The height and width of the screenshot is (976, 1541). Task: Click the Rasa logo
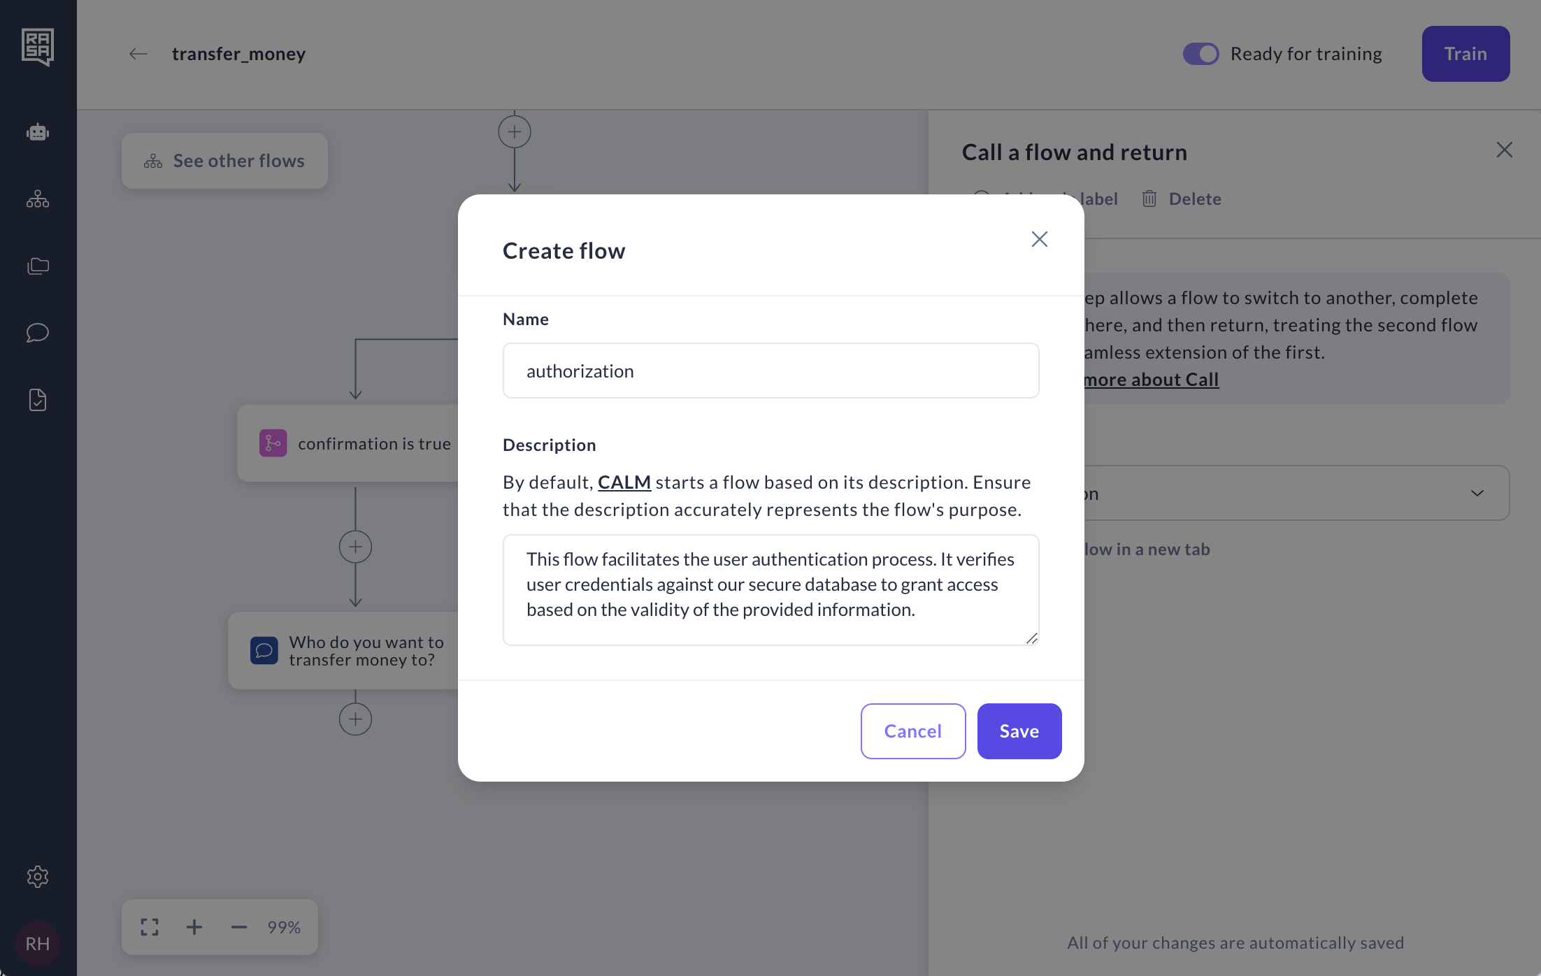click(x=38, y=46)
